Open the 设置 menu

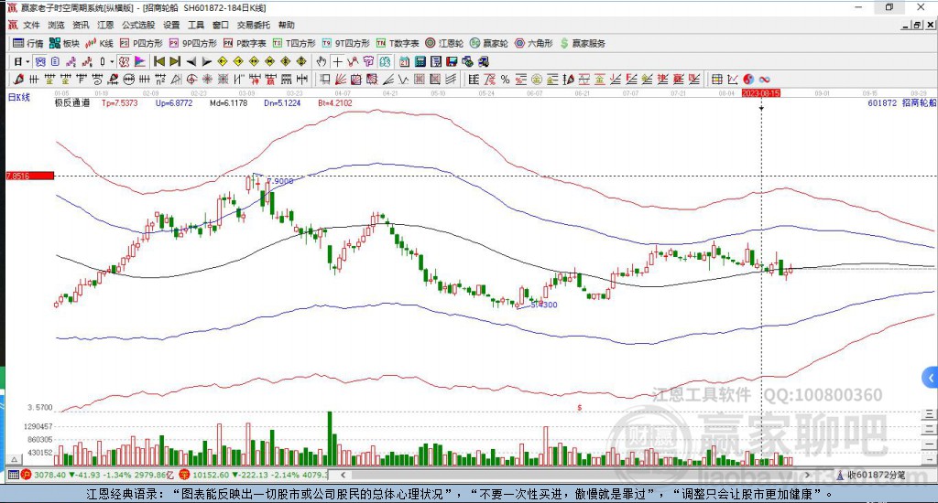click(171, 25)
